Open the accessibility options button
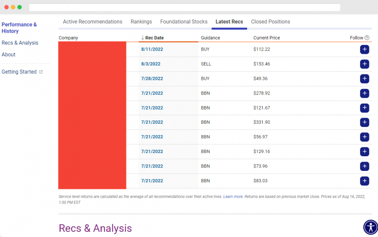The width and height of the screenshot is (378, 237). coord(370,227)
